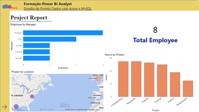Click the purple map bubble on US east

tap(32, 96)
